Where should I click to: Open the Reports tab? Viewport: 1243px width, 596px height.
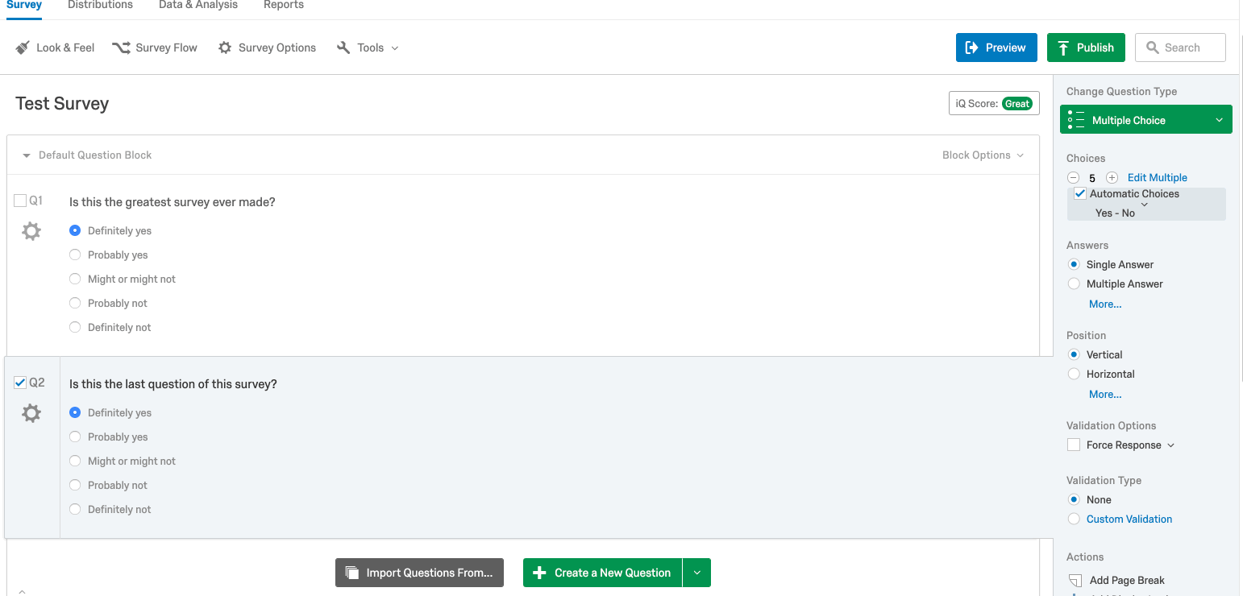(x=284, y=5)
